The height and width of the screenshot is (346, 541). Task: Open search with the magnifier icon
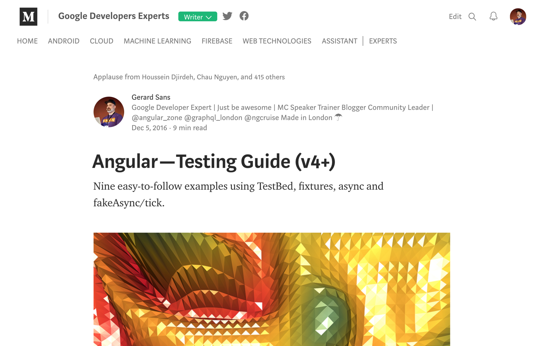[x=472, y=17]
